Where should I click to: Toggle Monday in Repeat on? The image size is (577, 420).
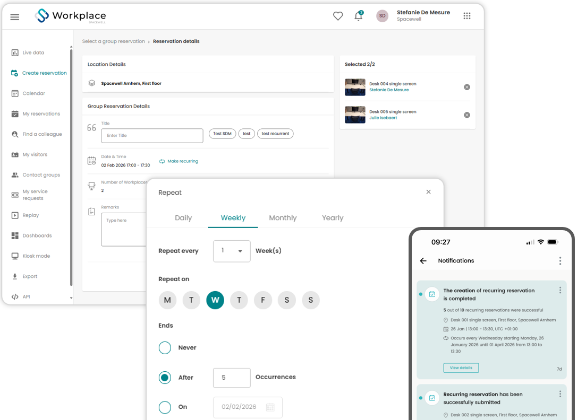[x=167, y=300]
